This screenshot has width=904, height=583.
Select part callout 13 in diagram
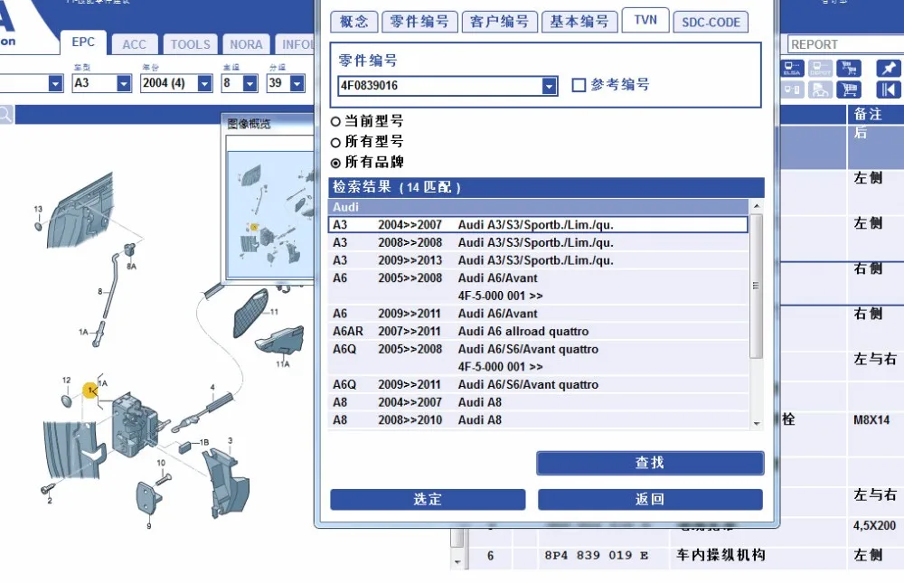click(x=38, y=209)
